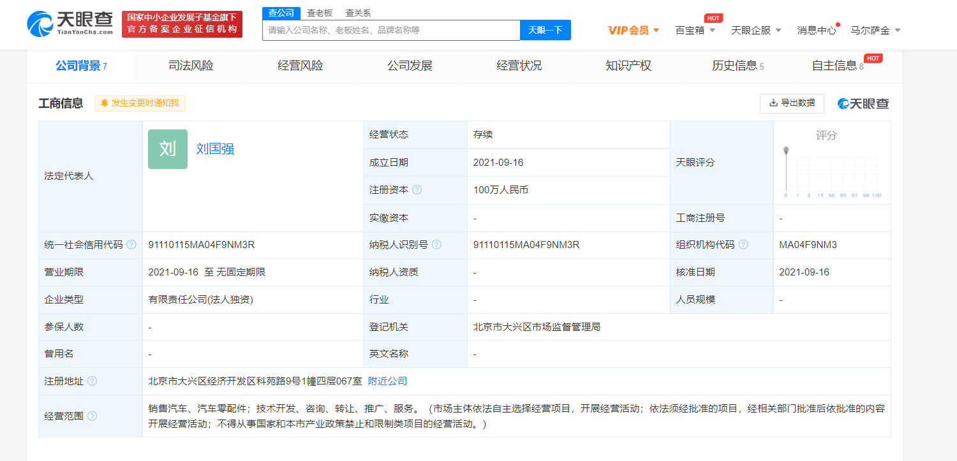Select the 查老板 search tab
Screen dimensions: 957x461
coord(320,13)
